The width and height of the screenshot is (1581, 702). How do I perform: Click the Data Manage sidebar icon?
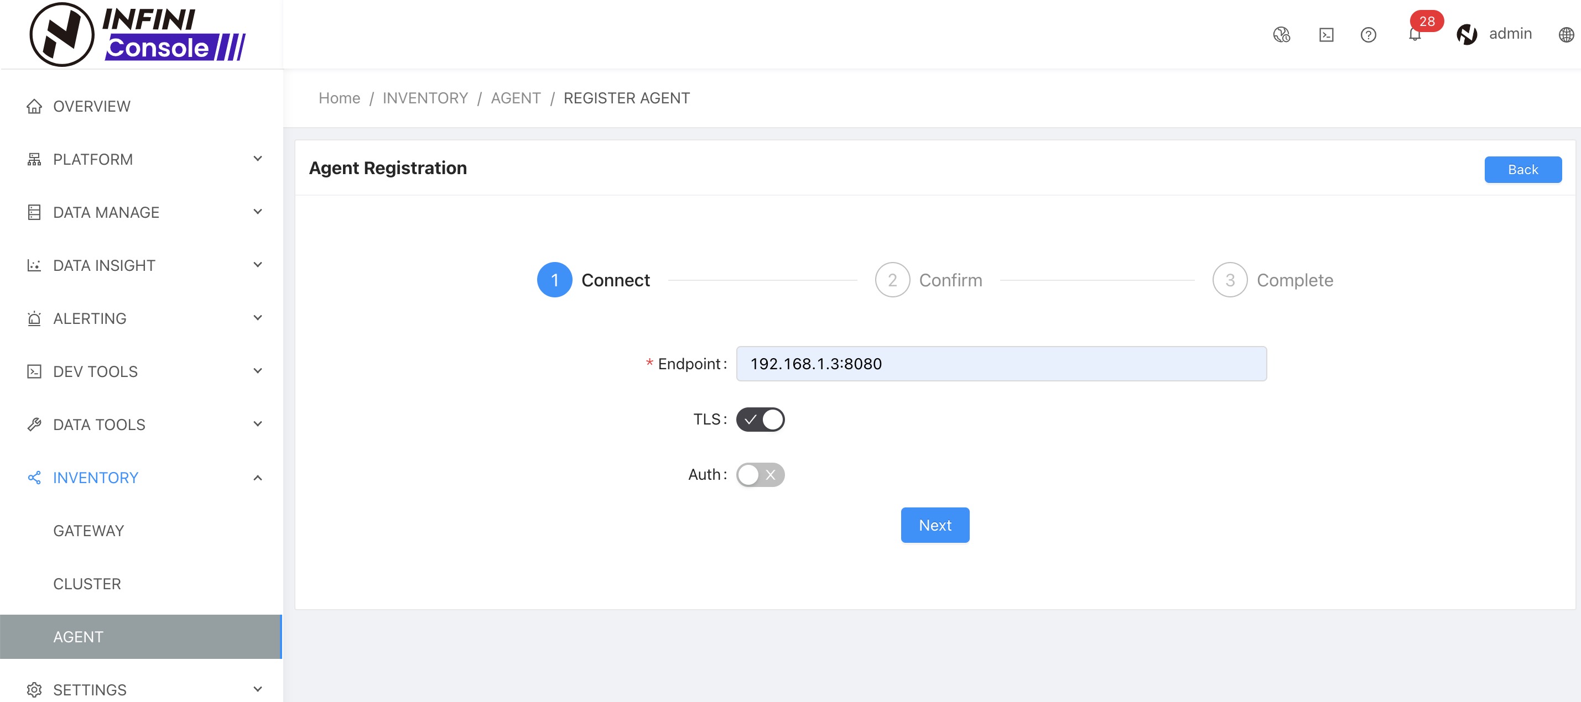click(34, 212)
